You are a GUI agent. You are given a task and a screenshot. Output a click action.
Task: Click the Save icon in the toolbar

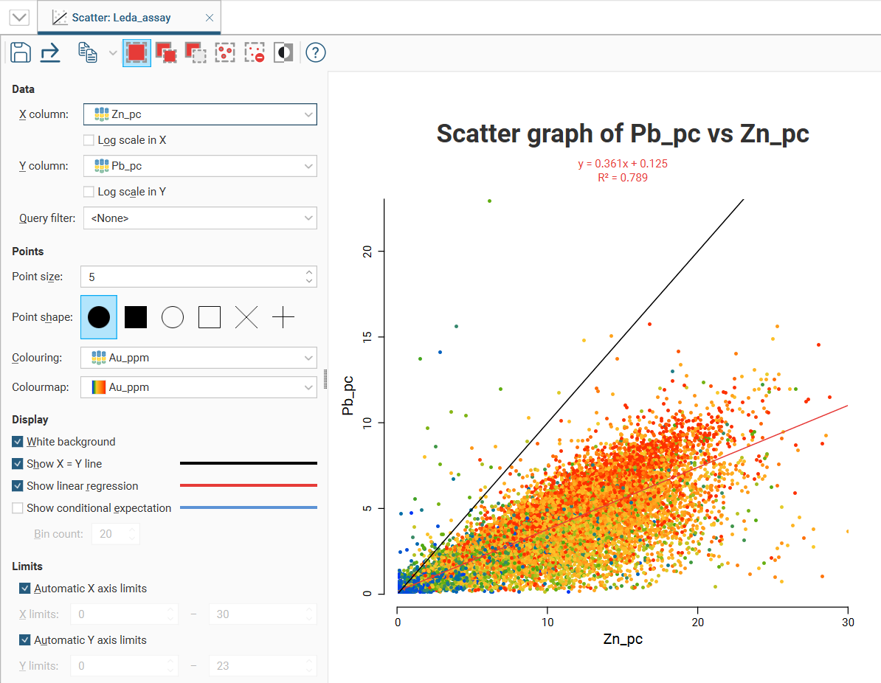[21, 52]
